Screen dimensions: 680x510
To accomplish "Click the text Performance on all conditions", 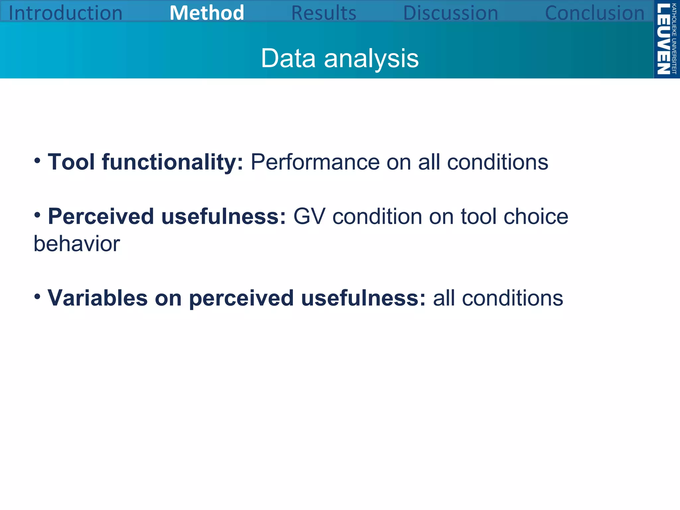I will pos(399,162).
